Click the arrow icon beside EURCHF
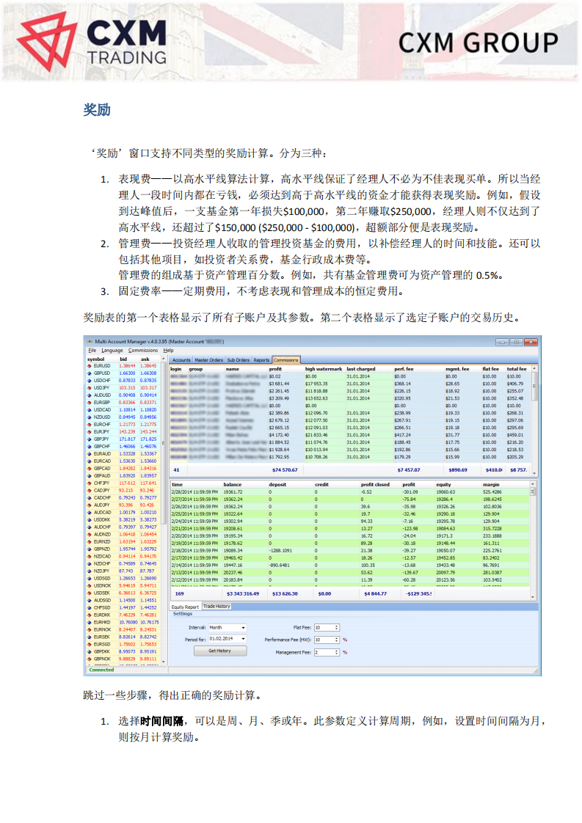The width and height of the screenshot is (582, 823). (x=90, y=425)
